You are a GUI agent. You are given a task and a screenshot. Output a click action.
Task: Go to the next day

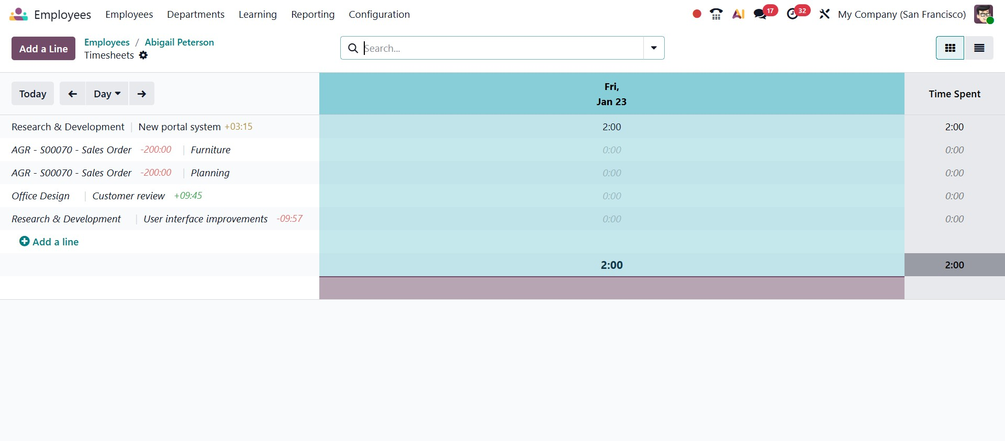pos(142,94)
